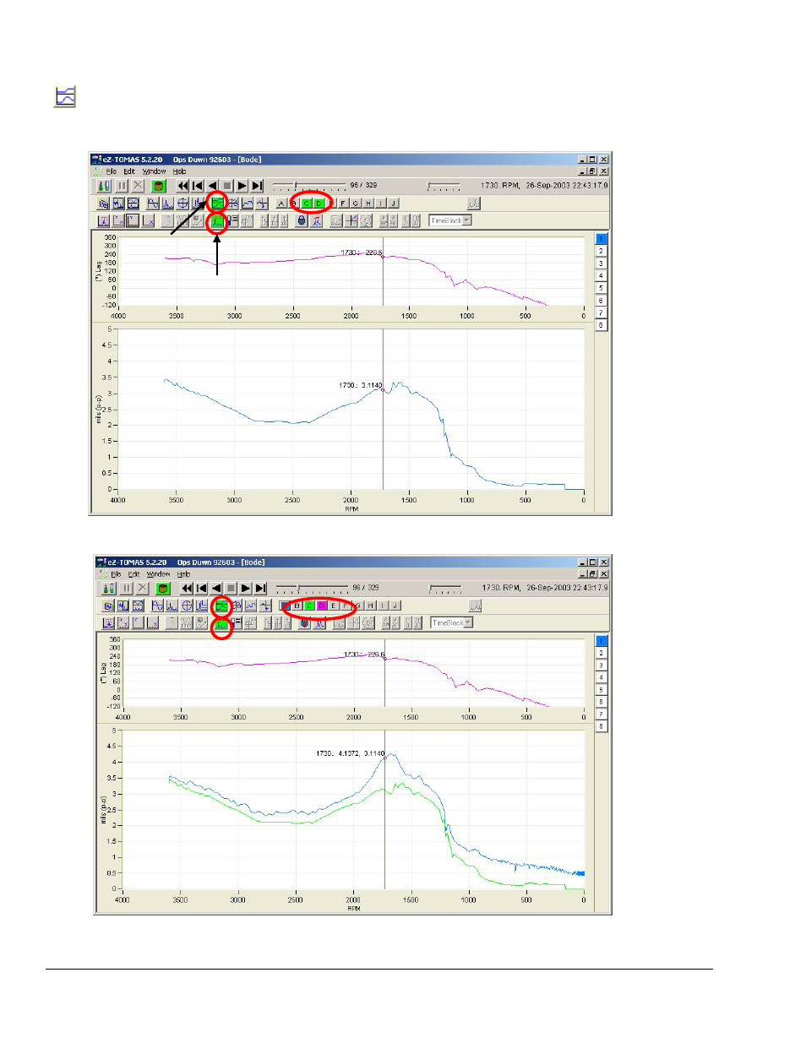This screenshot has width=806, height=1043.
Task: Open Edit menu in the top eZ-TOMAS window
Action: 128,171
